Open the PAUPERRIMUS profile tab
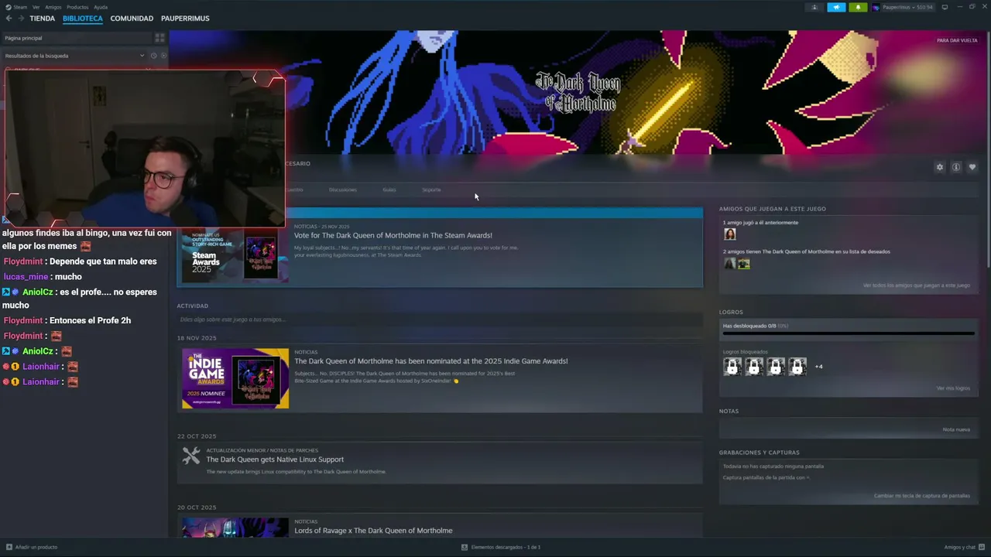The height and width of the screenshot is (557, 991). click(185, 18)
